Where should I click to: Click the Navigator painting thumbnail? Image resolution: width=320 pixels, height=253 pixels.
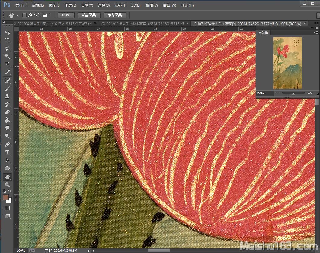pos(288,63)
